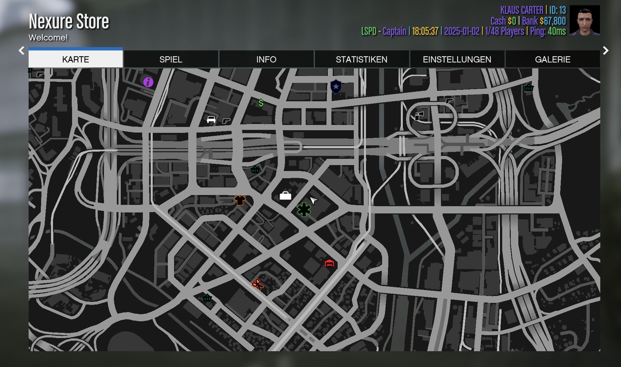
Task: Select the orange t-shirt clothing store blip
Action: (x=240, y=200)
